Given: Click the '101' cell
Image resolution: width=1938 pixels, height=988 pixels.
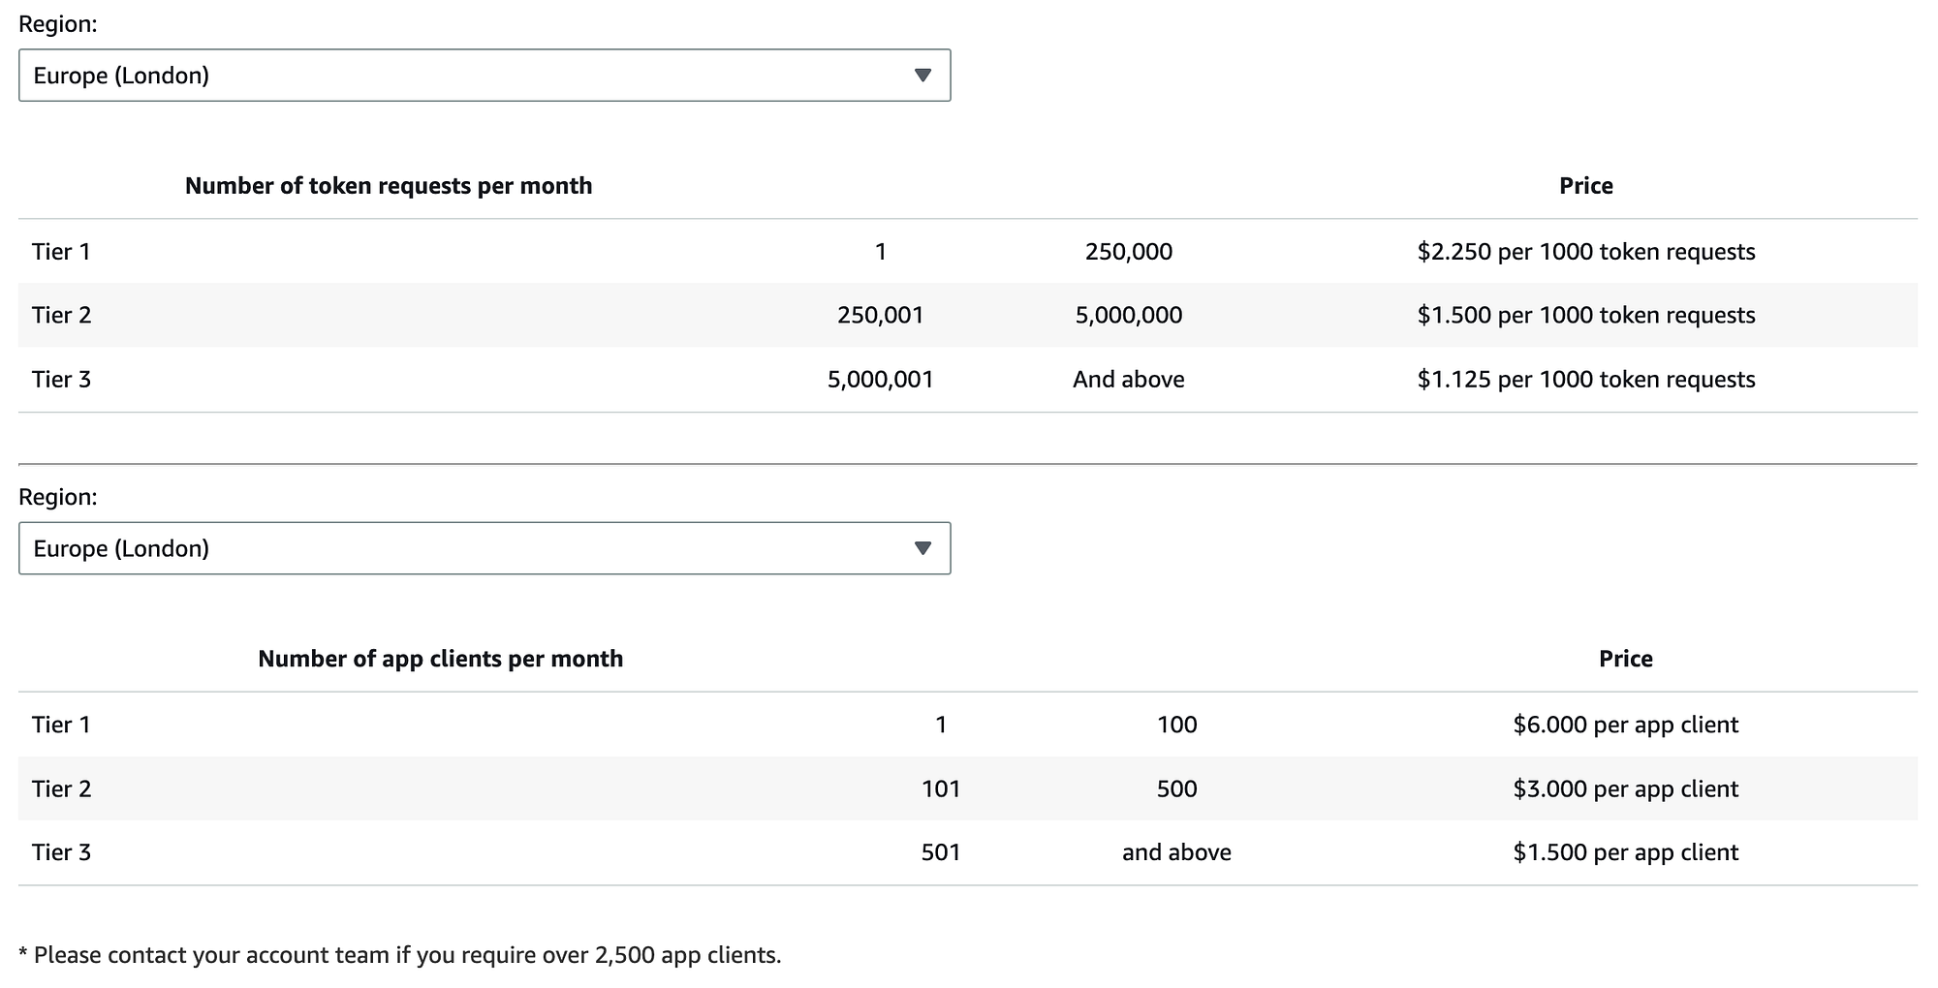Looking at the screenshot, I should pyautogui.click(x=941, y=788).
